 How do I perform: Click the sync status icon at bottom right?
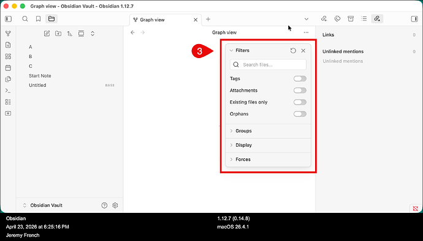(x=416, y=208)
